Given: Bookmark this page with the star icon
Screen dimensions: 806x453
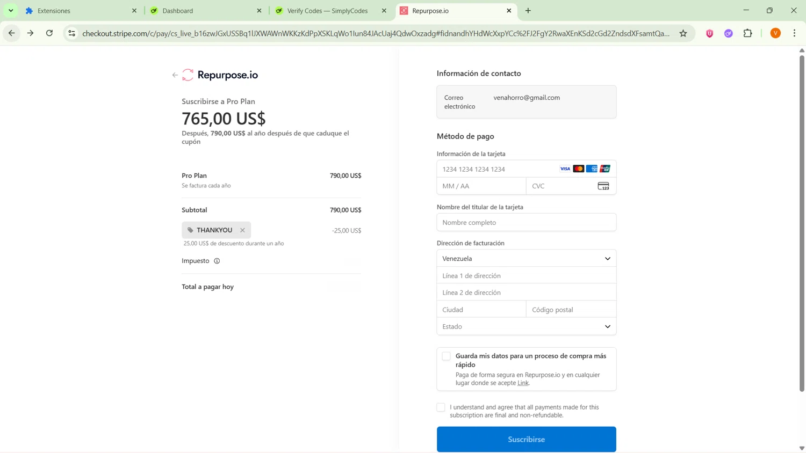Looking at the screenshot, I should [683, 33].
